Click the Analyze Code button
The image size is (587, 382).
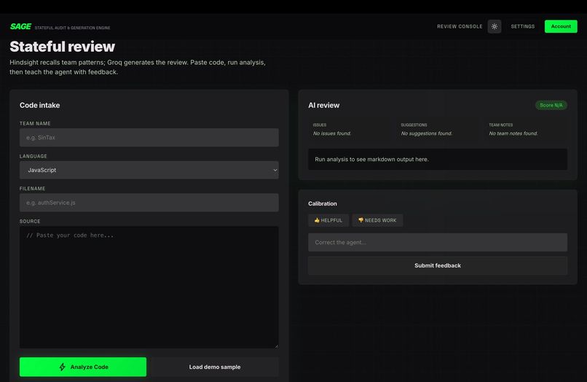[x=83, y=367]
